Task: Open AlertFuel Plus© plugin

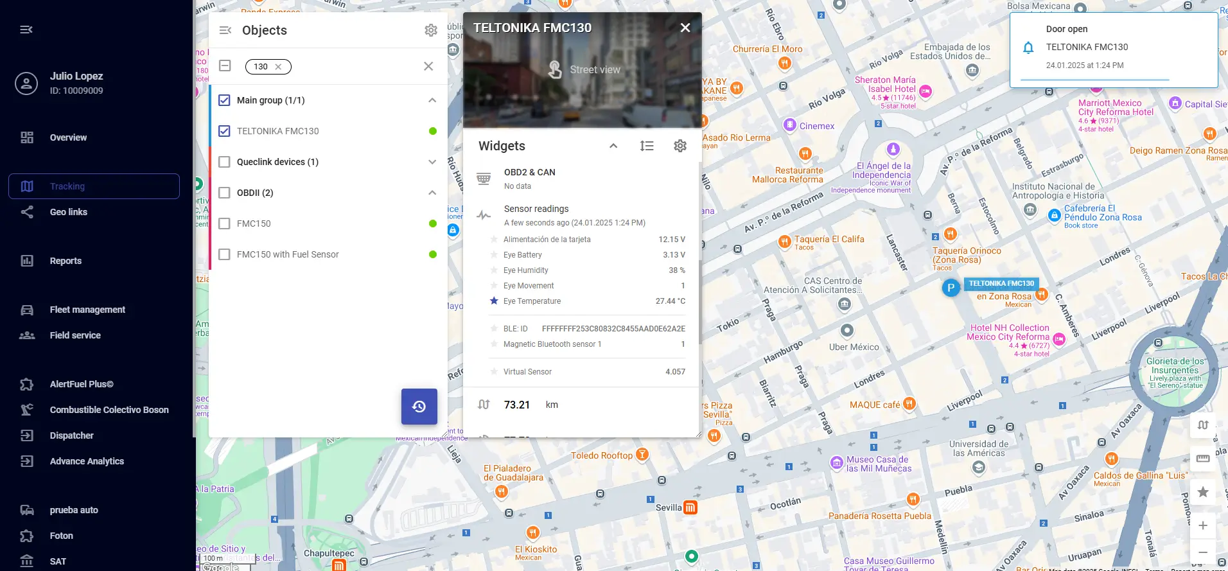Action: 94,384
